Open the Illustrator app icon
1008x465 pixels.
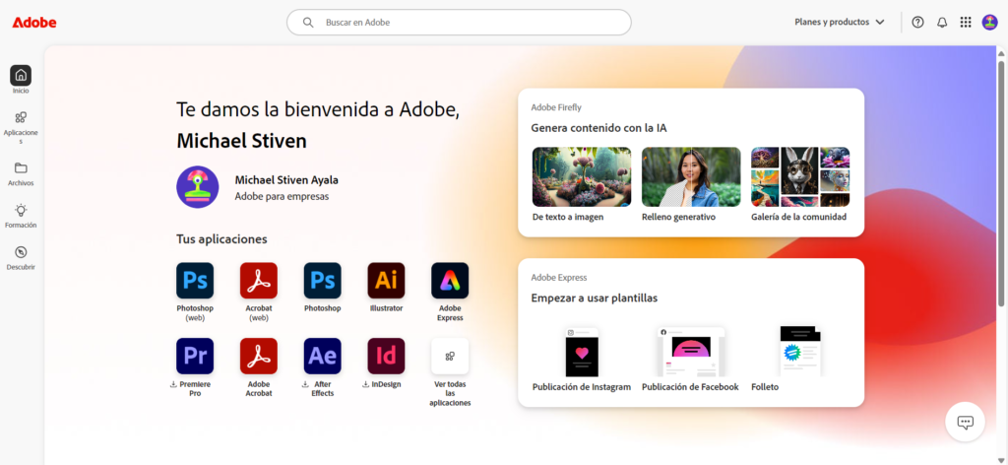point(386,281)
